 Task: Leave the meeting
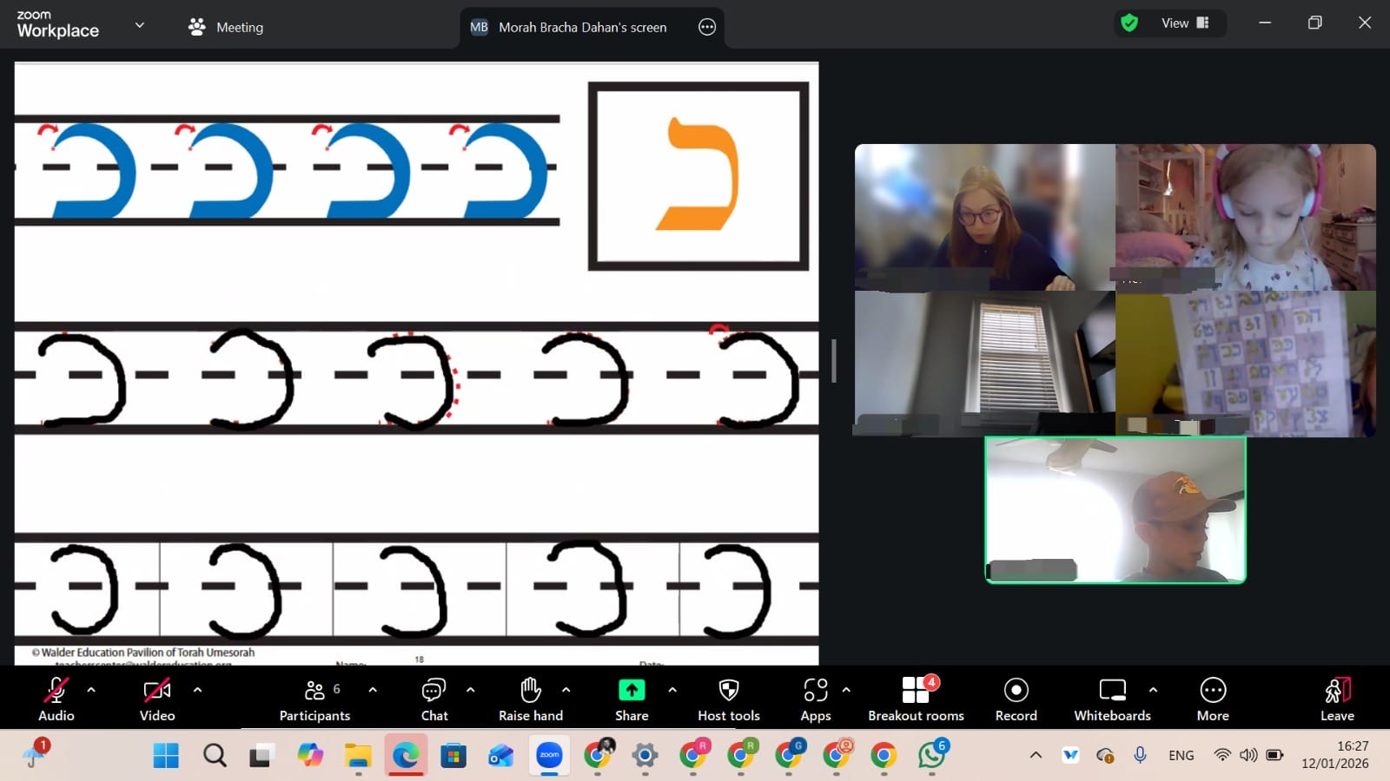[x=1337, y=699]
